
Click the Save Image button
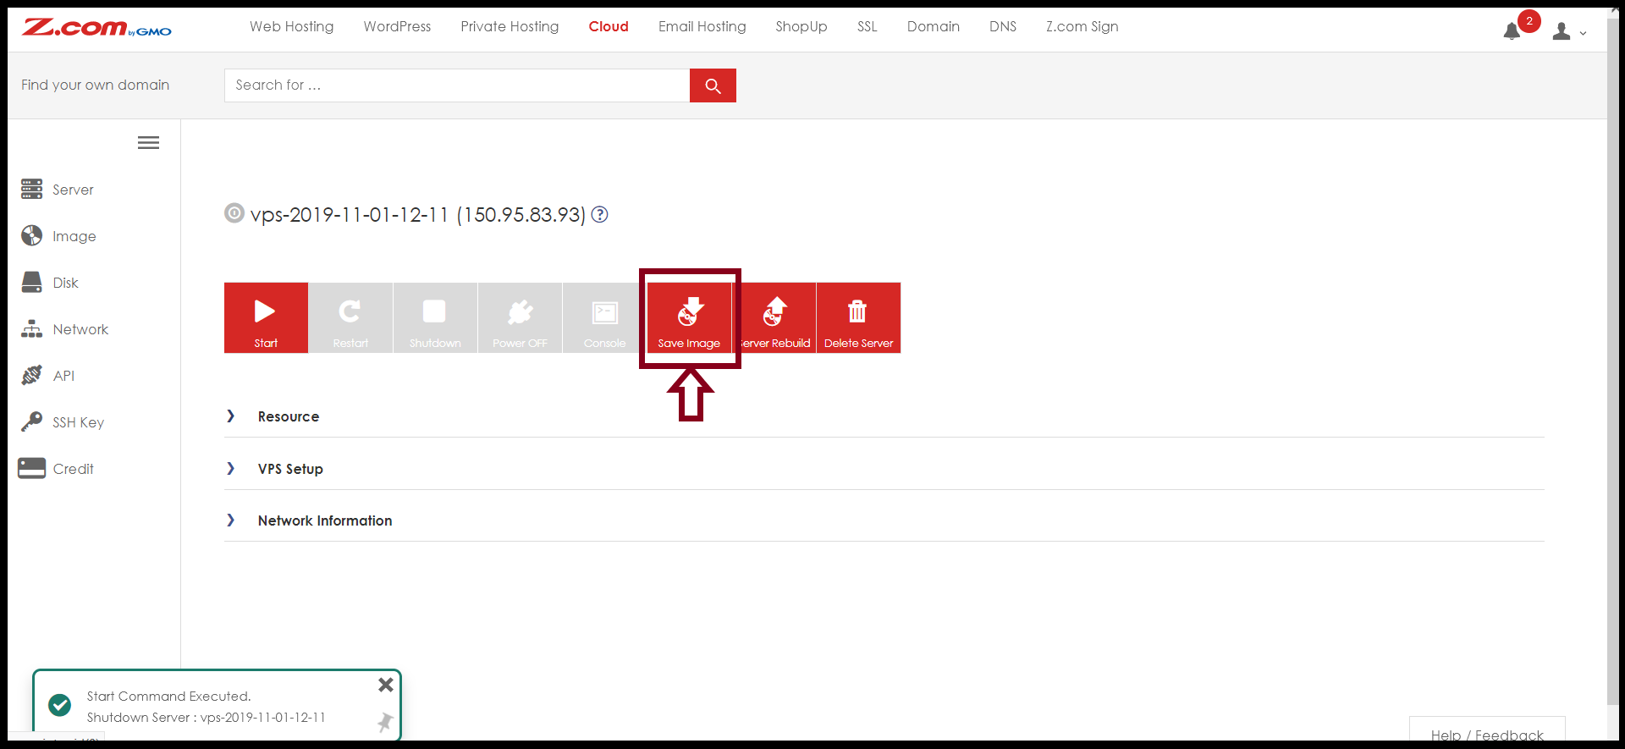pyautogui.click(x=689, y=317)
